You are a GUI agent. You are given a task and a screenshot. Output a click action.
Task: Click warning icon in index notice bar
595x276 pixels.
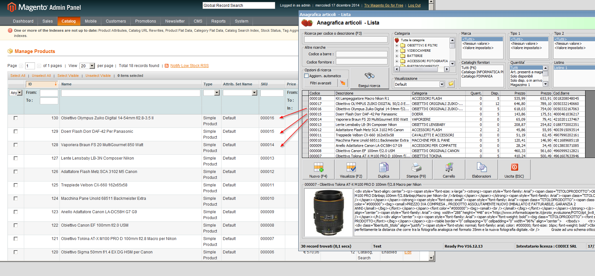click(x=10, y=30)
